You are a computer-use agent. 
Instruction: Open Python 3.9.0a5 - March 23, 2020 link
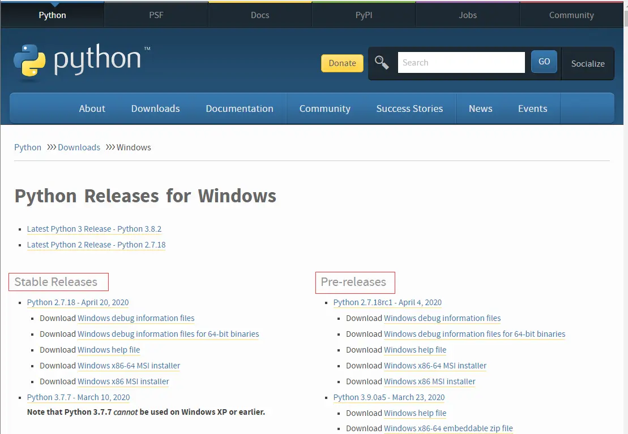pyautogui.click(x=389, y=397)
